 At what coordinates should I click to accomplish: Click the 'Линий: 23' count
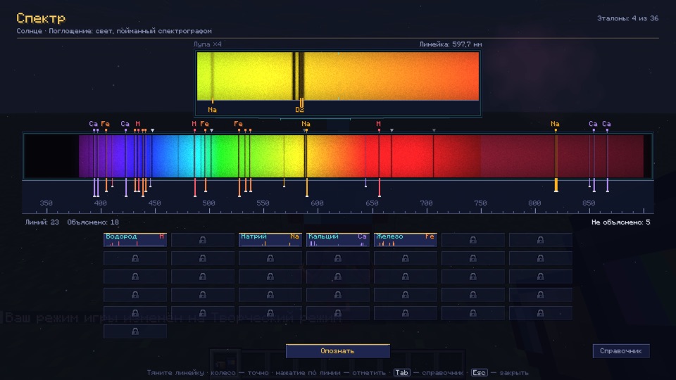[42, 222]
